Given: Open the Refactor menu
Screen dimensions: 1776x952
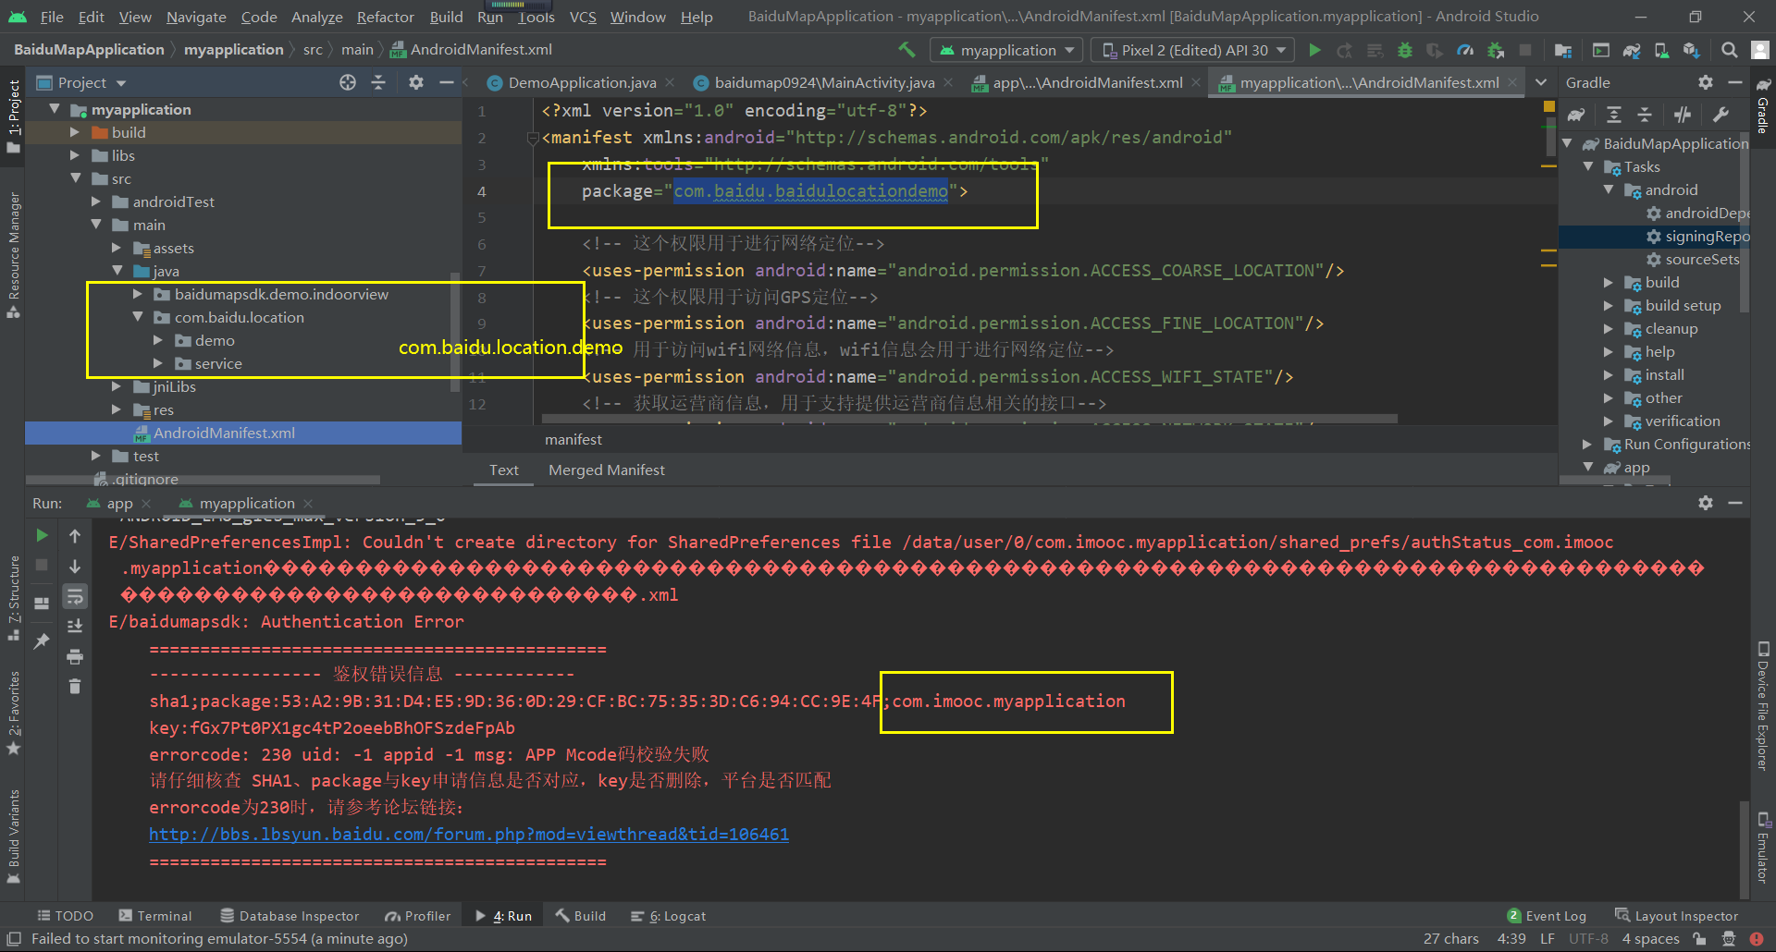Looking at the screenshot, I should click(x=385, y=17).
